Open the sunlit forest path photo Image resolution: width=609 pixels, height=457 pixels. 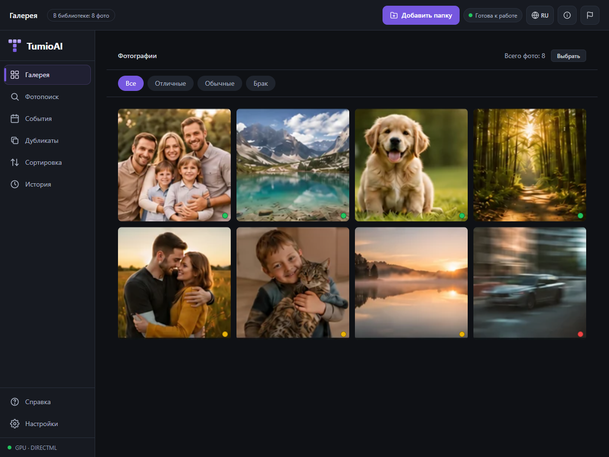pyautogui.click(x=530, y=165)
